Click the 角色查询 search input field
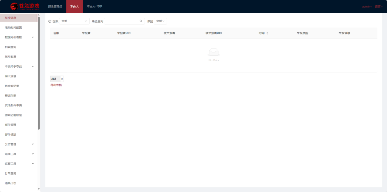Screen dimensions: 387x192 click(124, 21)
